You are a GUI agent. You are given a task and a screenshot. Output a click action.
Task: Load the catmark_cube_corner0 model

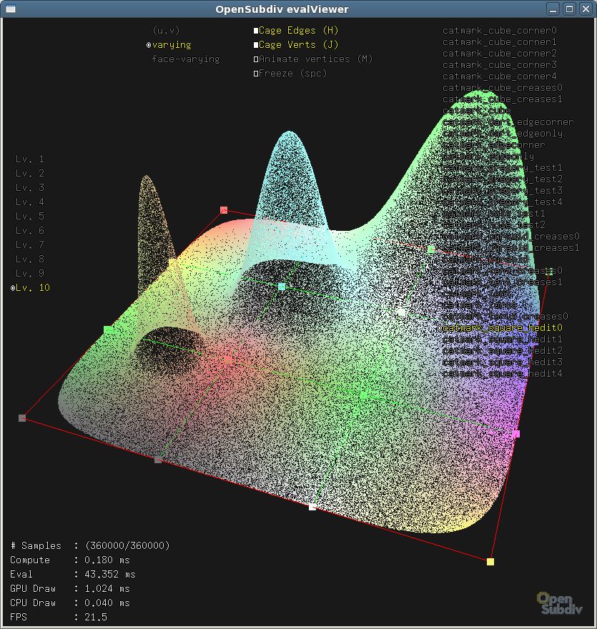click(x=499, y=31)
